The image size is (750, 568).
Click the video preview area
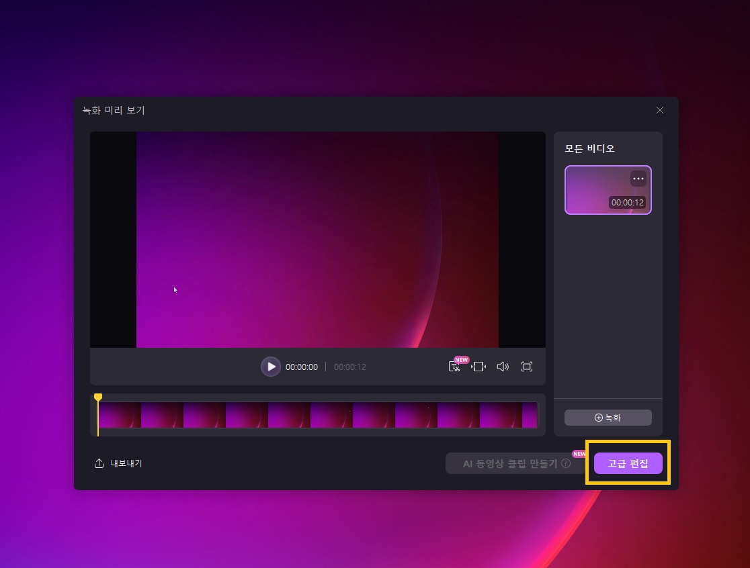pyautogui.click(x=318, y=240)
